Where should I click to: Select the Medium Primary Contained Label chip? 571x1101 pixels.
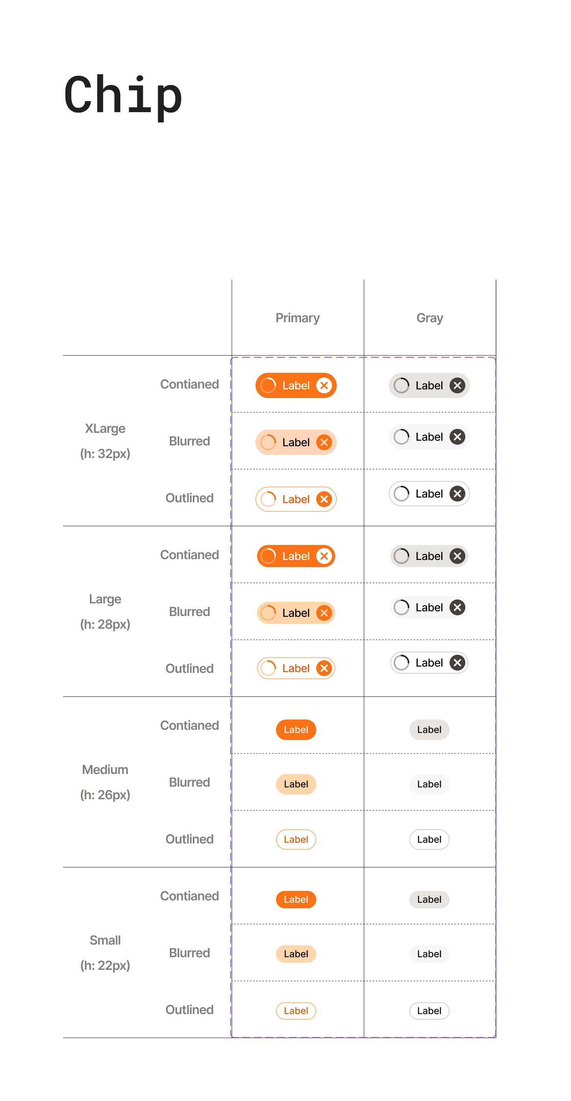[x=296, y=729]
